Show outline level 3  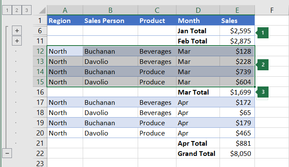26,10
